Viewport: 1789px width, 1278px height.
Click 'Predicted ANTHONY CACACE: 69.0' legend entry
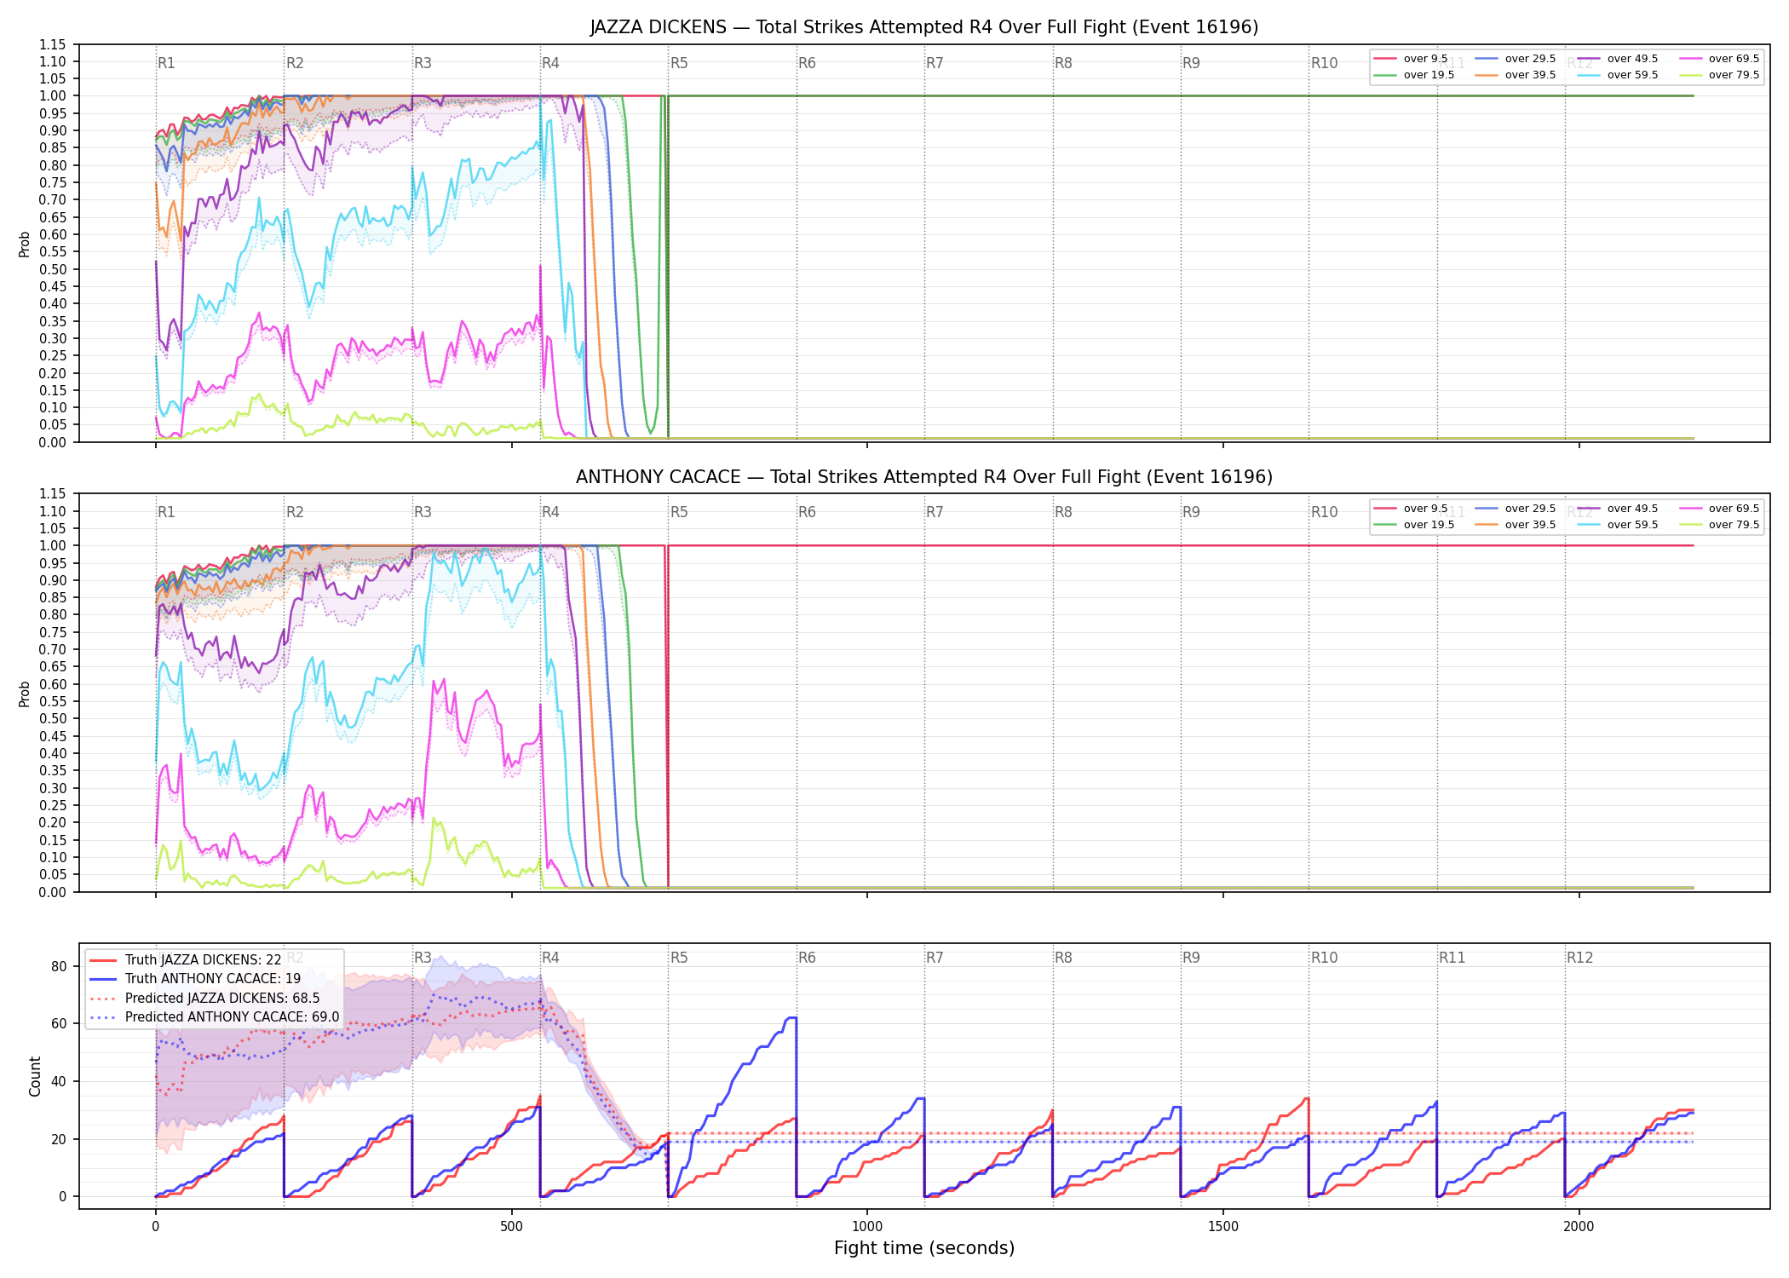tap(215, 1017)
